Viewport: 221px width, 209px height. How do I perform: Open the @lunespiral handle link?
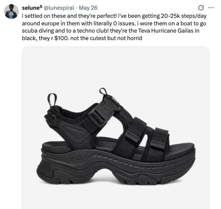(x=59, y=8)
